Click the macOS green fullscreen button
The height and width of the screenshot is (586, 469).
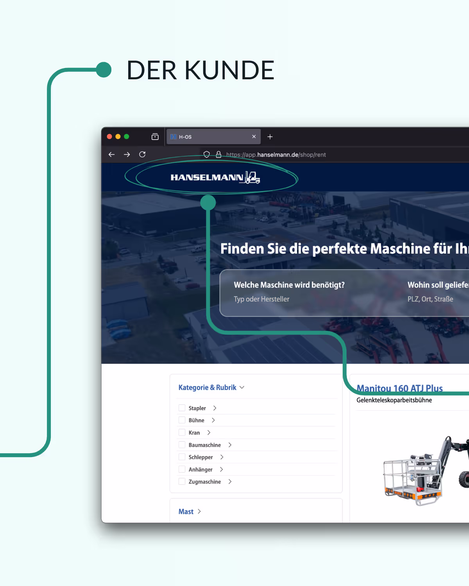point(126,136)
